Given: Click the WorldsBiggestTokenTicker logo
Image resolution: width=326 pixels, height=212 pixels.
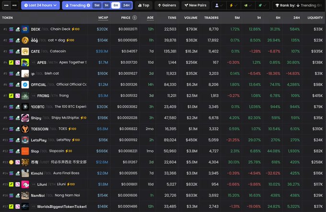Looking at the screenshot, I should point(25,206).
